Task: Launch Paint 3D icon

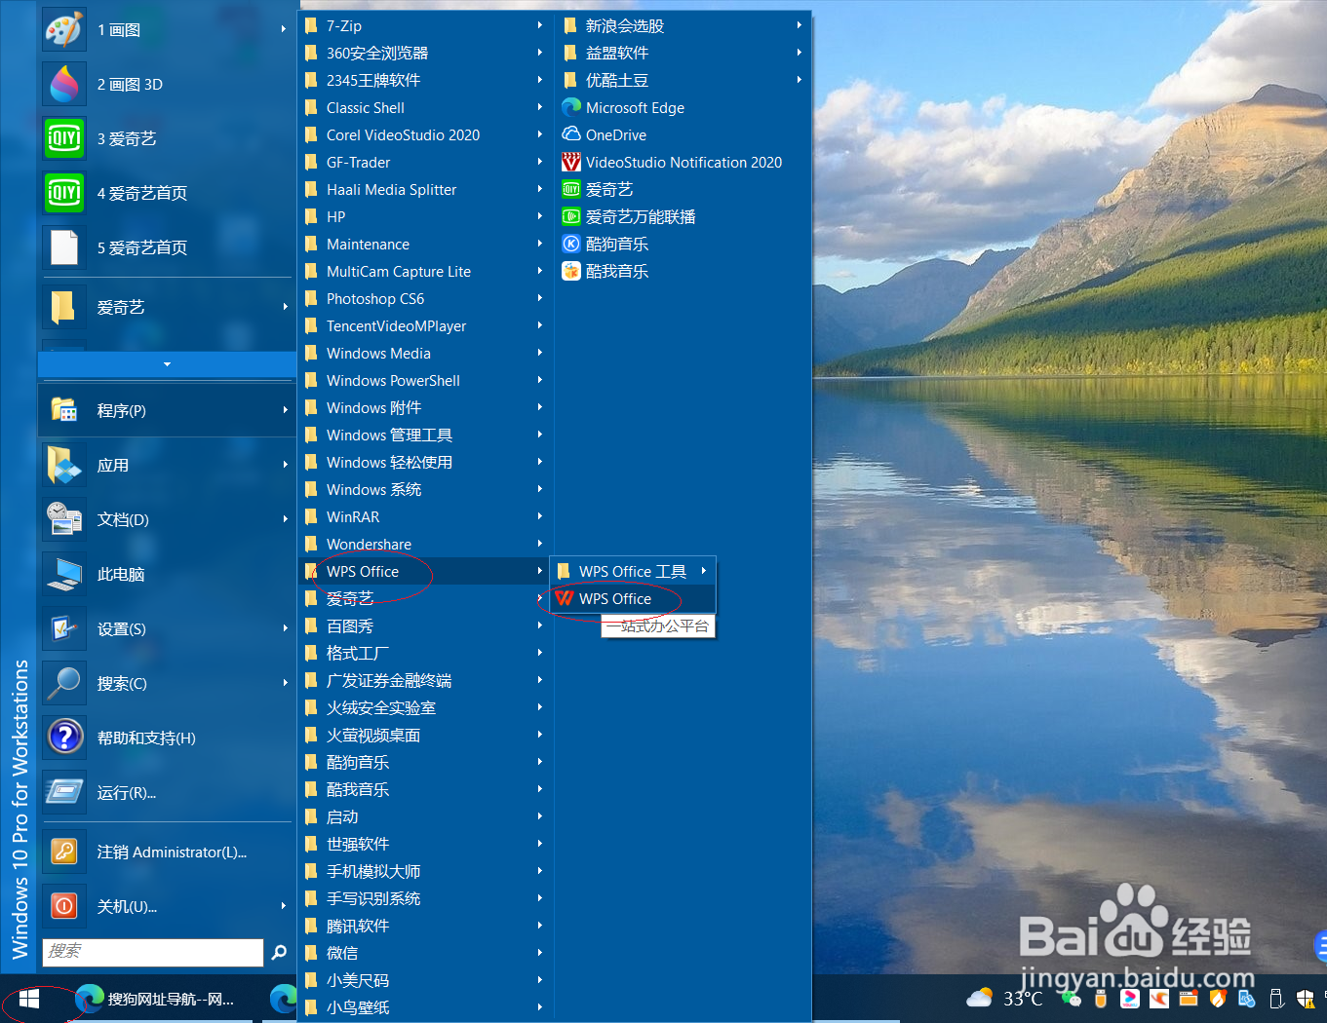Action: point(64,85)
